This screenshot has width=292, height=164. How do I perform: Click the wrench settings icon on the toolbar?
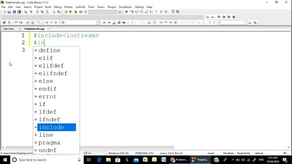[255, 22]
